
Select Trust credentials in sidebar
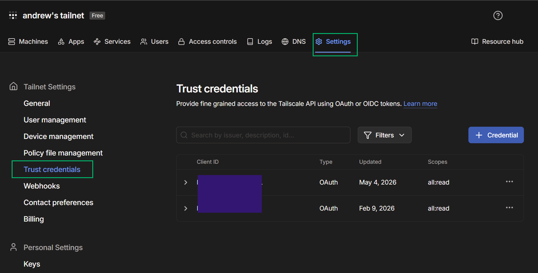tap(52, 170)
